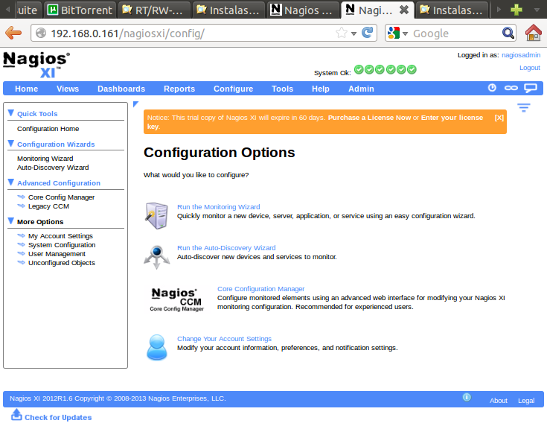The image size is (547, 429).
Task: Click the Check for Updates icon
Action: click(16, 415)
